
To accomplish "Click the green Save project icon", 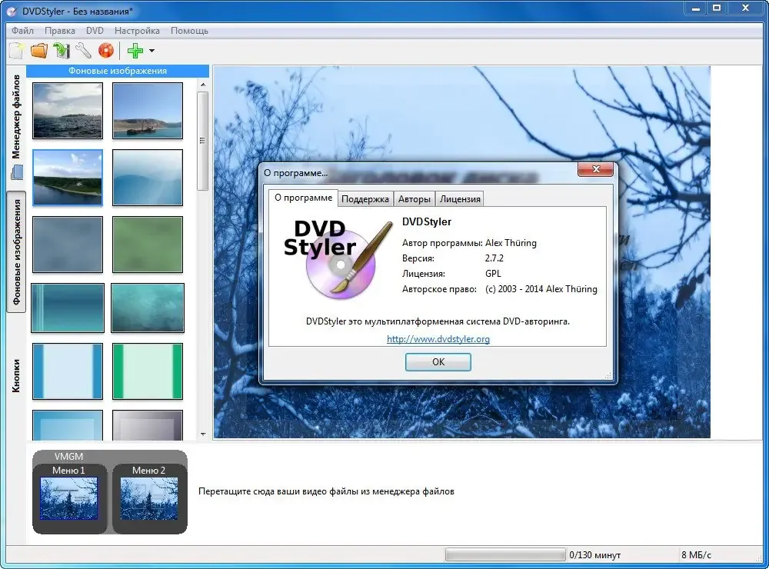I will coord(62,51).
